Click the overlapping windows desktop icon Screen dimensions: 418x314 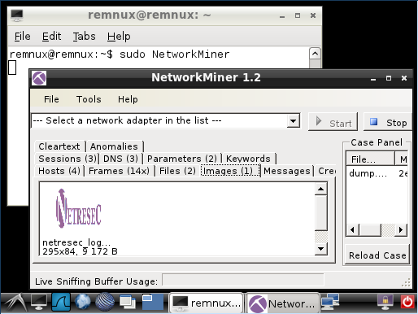(128, 302)
